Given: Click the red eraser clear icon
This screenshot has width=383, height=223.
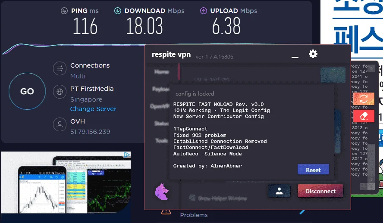Looking at the screenshot, I should point(364,116).
